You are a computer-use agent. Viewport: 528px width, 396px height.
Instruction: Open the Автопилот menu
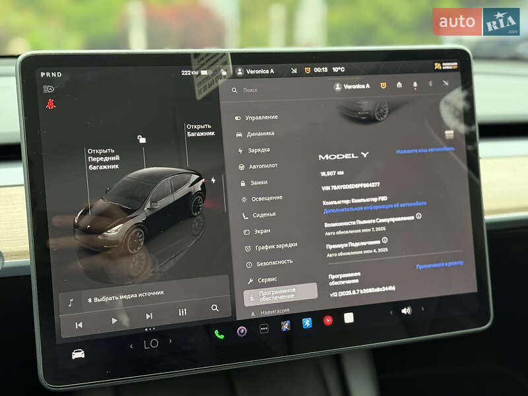(x=258, y=166)
